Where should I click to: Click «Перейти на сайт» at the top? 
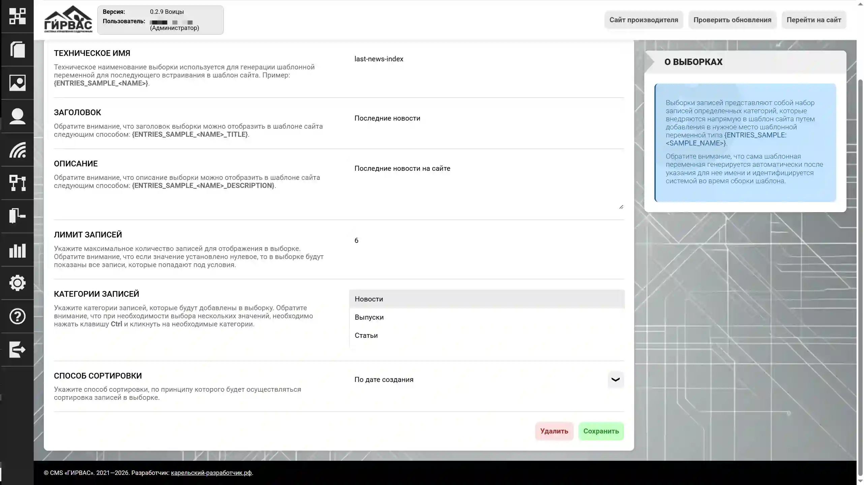(x=814, y=20)
